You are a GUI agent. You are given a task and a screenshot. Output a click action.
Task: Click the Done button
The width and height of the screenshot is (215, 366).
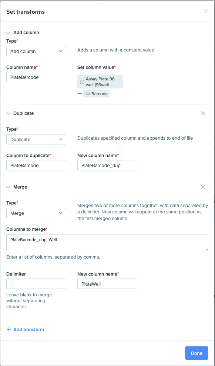click(x=196, y=353)
